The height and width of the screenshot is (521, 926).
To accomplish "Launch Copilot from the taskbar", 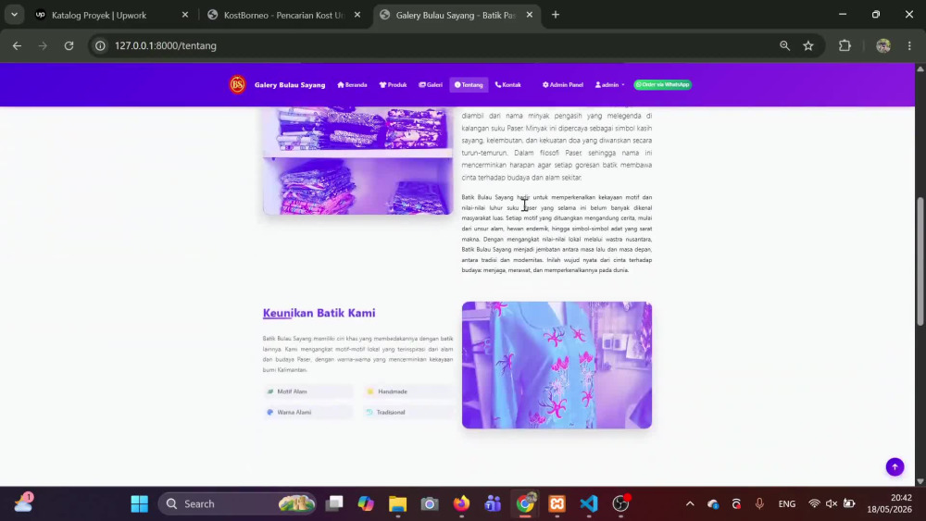I will 366,503.
